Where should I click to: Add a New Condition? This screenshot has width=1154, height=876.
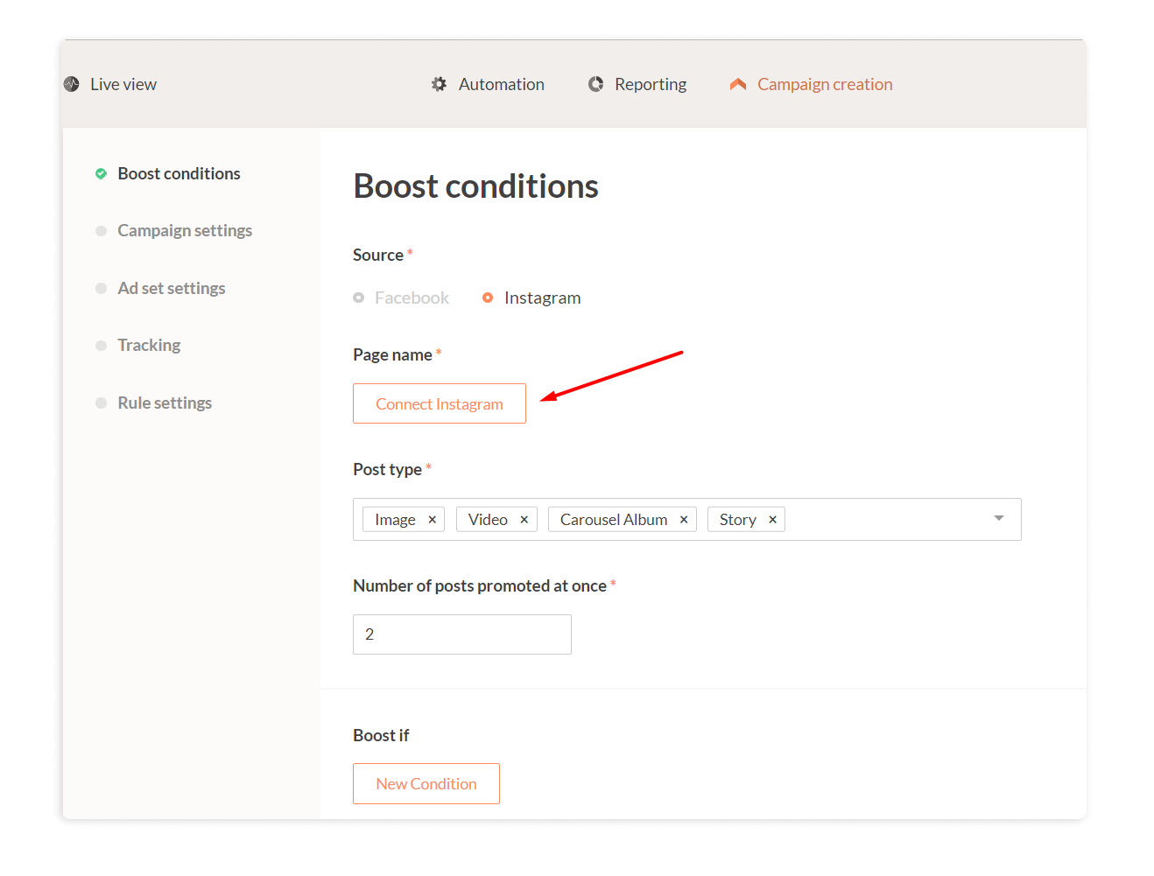tap(426, 783)
